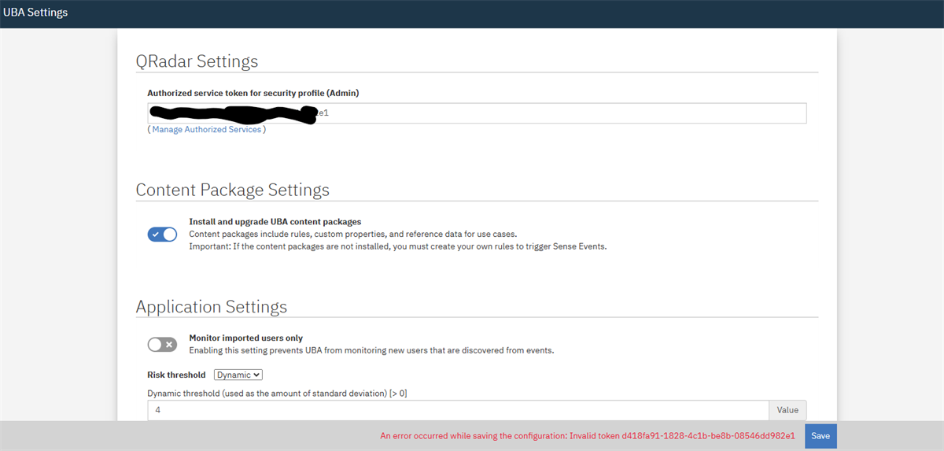Enable Monitor imported users only switch
The width and height of the screenshot is (944, 451).
click(x=162, y=344)
